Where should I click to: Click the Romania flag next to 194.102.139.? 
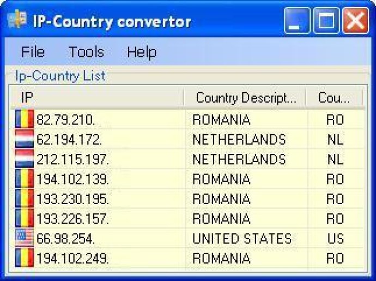[25, 179]
